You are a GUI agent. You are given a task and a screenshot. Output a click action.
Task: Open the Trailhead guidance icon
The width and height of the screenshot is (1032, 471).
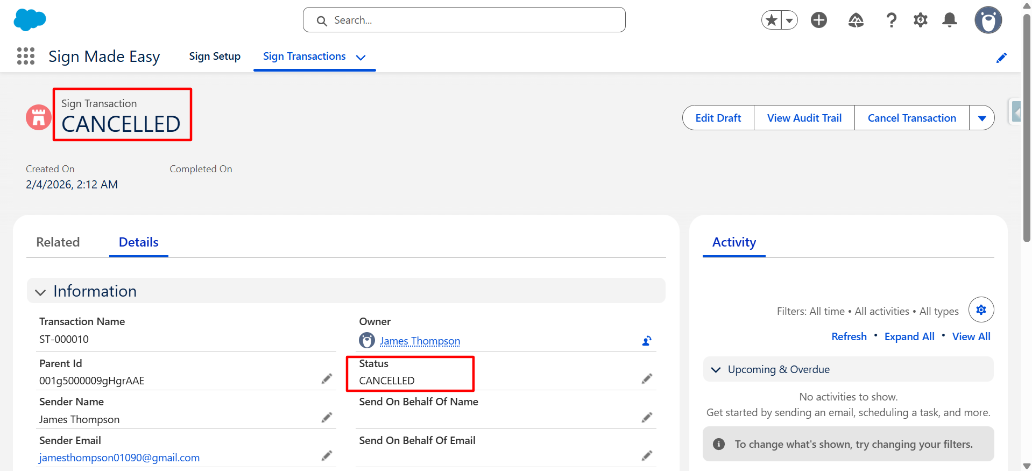pyautogui.click(x=856, y=20)
